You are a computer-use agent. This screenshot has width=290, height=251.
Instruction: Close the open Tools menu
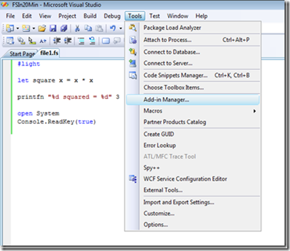pos(135,16)
